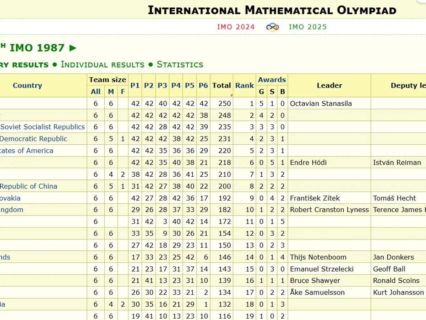Sort by gold medals G column
The height and width of the screenshot is (320, 426).
pos(261,92)
